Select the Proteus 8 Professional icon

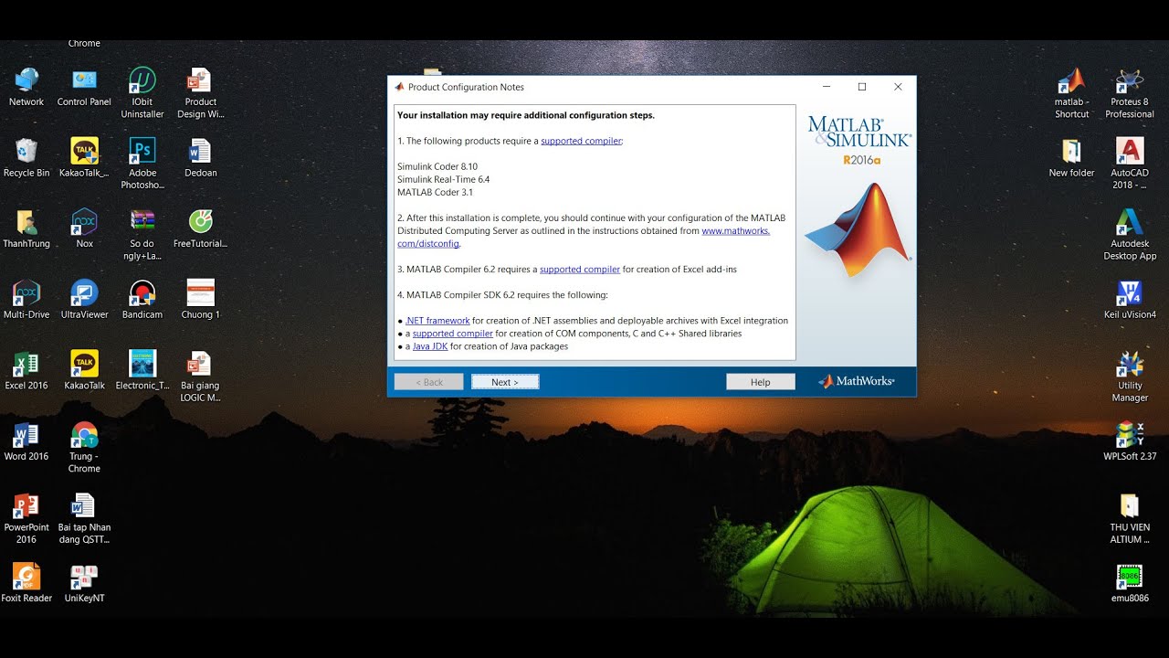point(1130,92)
